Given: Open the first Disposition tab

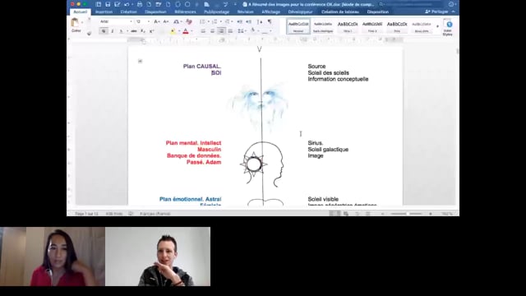Looking at the screenshot, I should point(155,12).
